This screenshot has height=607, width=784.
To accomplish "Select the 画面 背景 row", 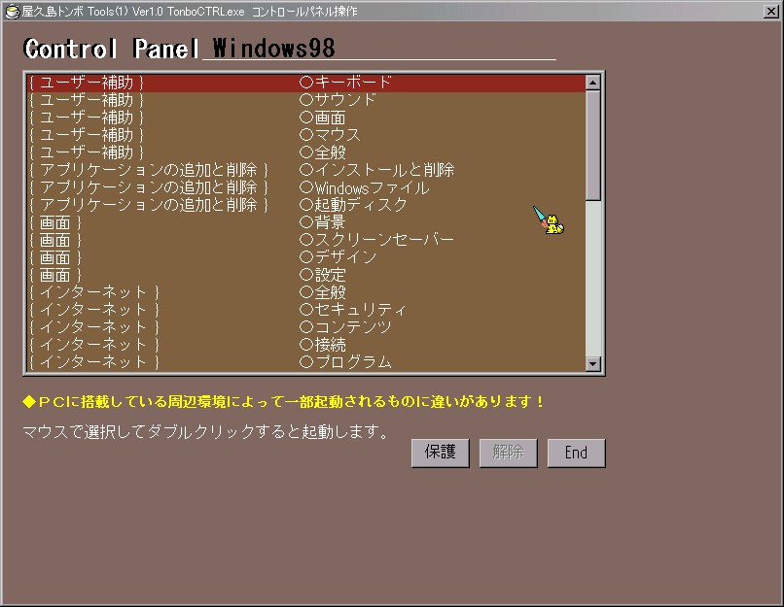I will [306, 222].
